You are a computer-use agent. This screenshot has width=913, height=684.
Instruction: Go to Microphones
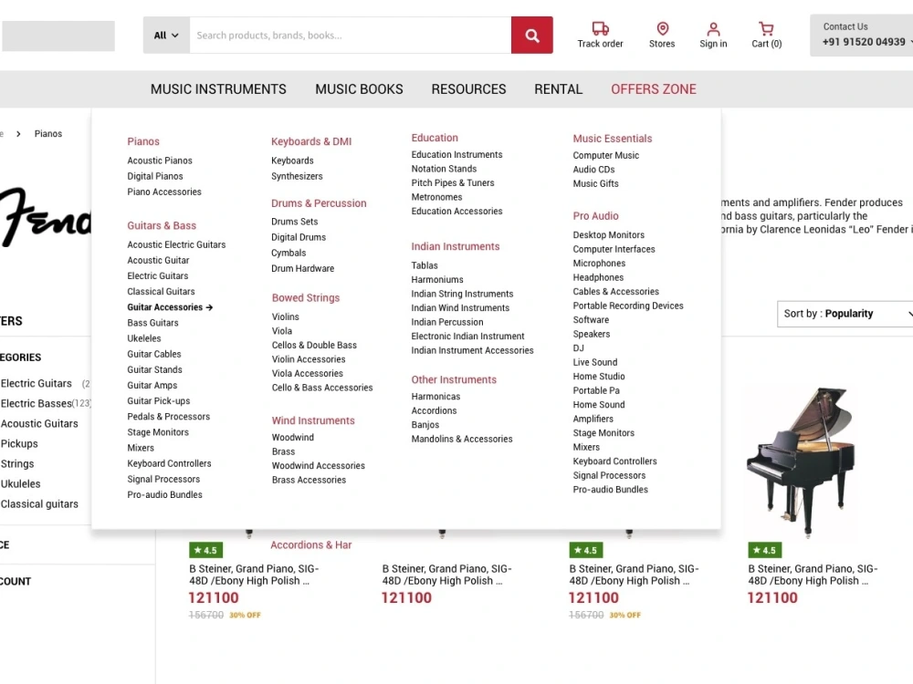599,264
